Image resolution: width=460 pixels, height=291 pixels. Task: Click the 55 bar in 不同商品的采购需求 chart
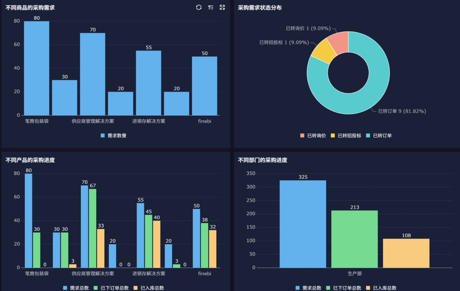148,83
